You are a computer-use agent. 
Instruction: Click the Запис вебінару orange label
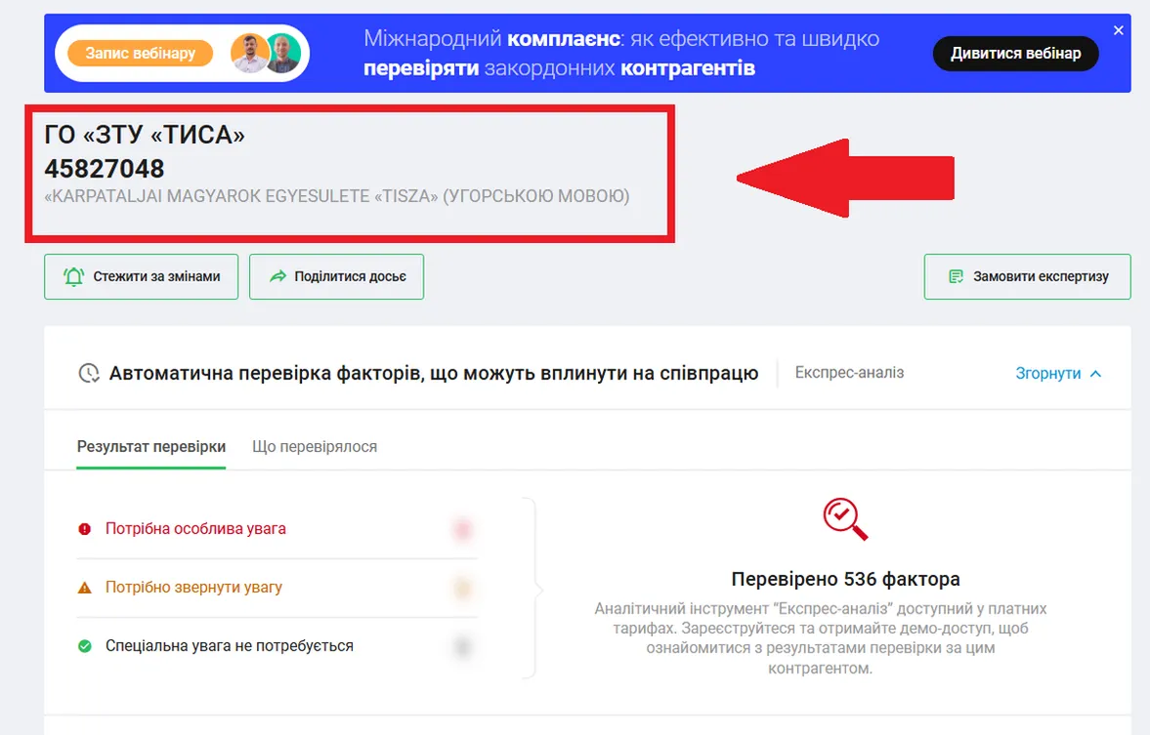pyautogui.click(x=140, y=53)
